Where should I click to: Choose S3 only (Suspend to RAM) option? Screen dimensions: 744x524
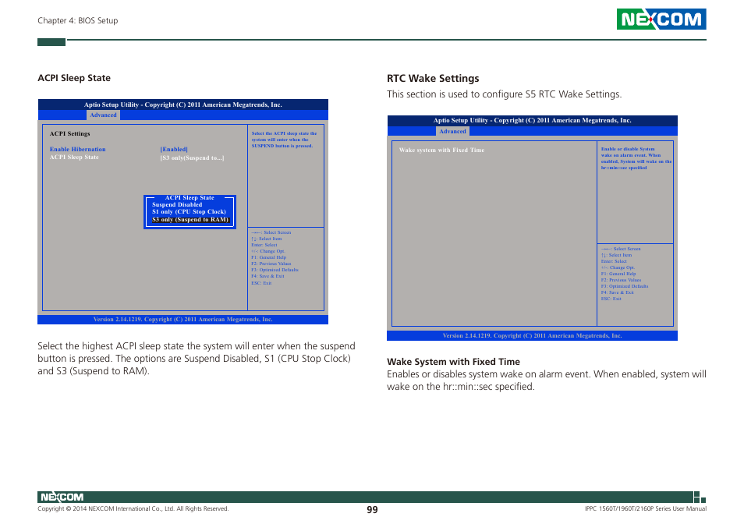coord(190,220)
